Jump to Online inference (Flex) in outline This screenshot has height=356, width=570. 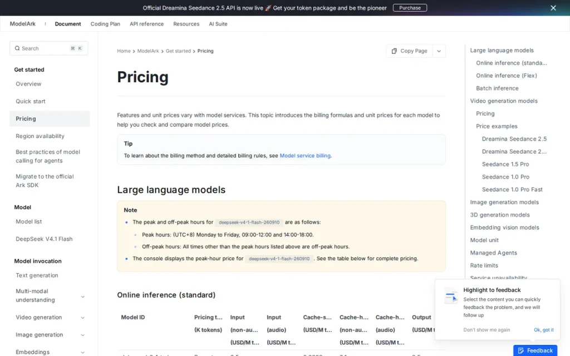tap(507, 76)
